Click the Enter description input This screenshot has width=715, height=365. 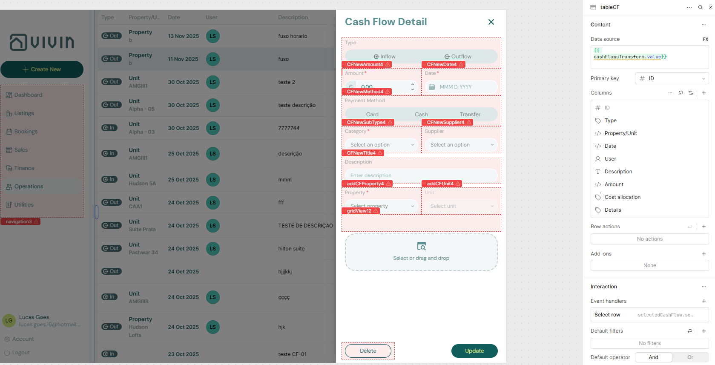click(x=421, y=175)
